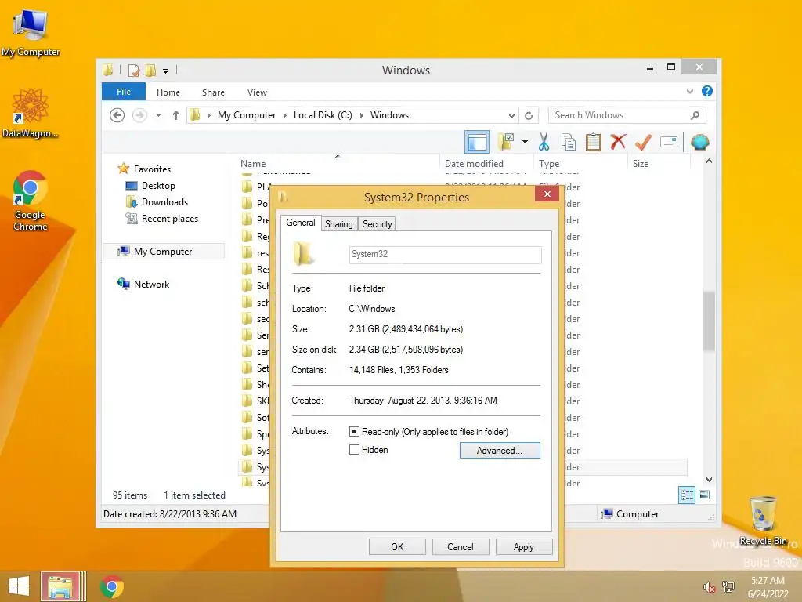Click Cancel in System32 Properties

[x=461, y=546]
